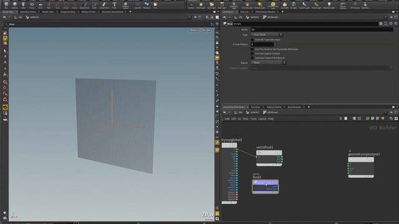Add an Area Light from the shelf
The image size is (399, 224).
[x=222, y=5]
